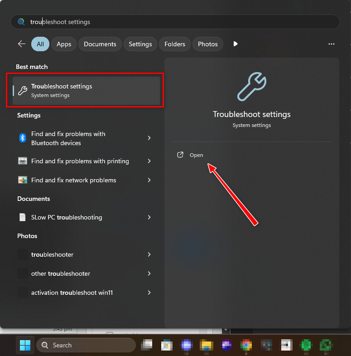Image resolution: width=351 pixels, height=356 pixels.
Task: Expand the network problems result chevron
Action: (149, 180)
